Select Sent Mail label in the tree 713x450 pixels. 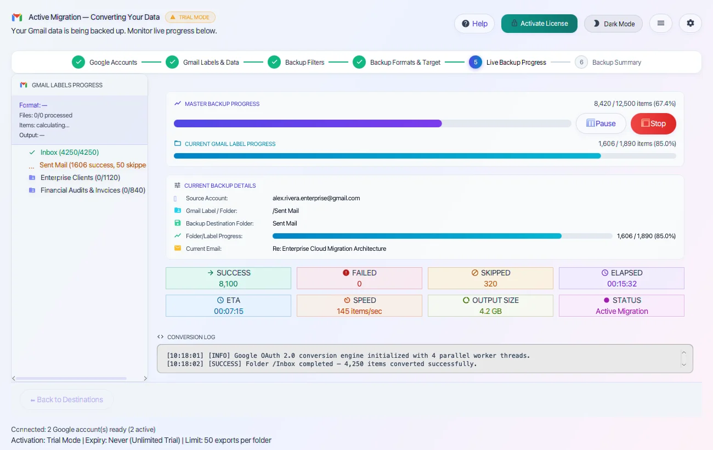(92, 165)
